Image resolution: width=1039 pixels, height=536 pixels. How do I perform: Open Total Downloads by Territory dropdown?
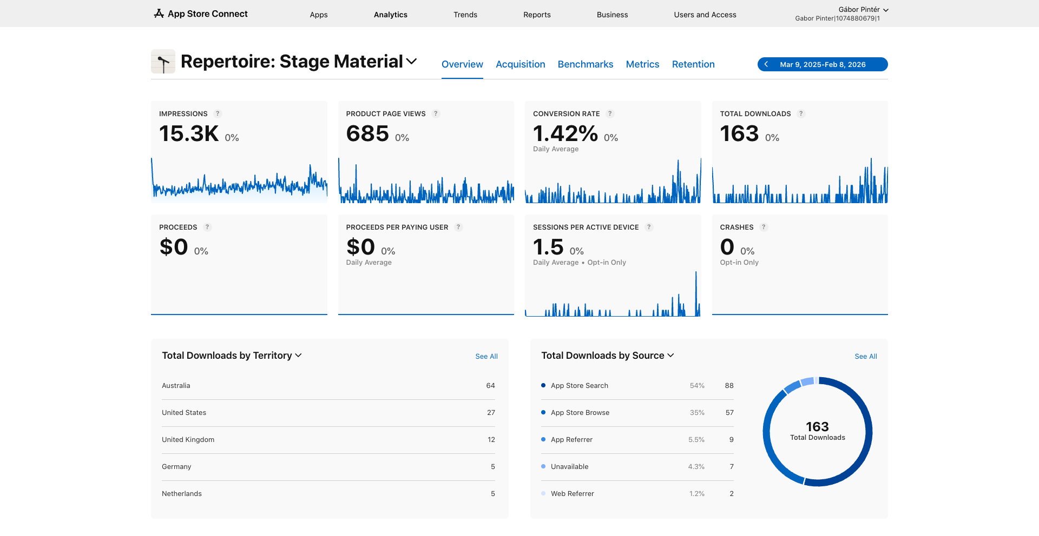click(x=232, y=356)
